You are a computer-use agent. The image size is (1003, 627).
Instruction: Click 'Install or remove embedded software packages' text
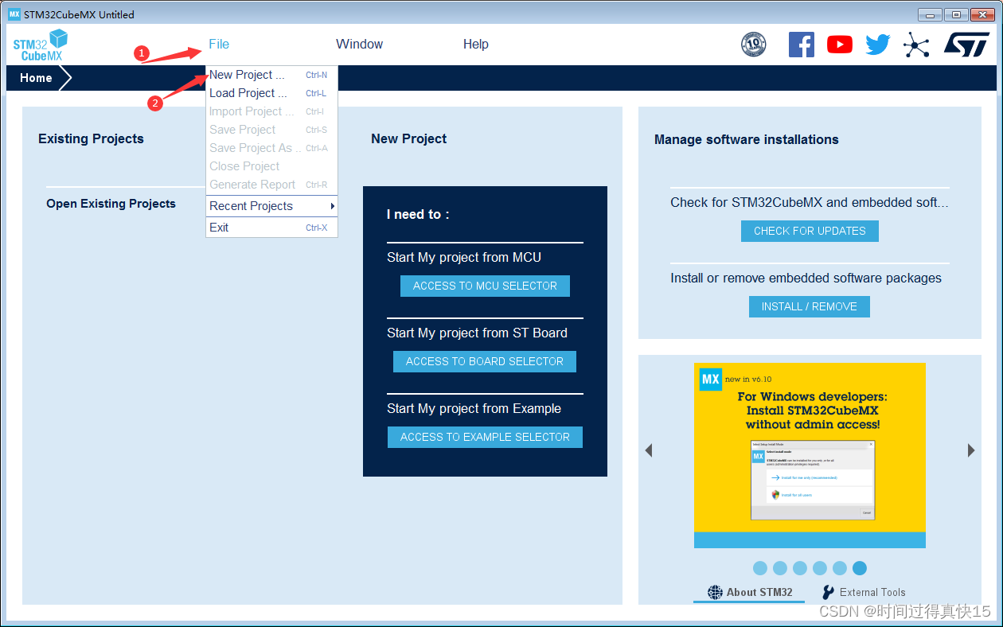coord(806,278)
